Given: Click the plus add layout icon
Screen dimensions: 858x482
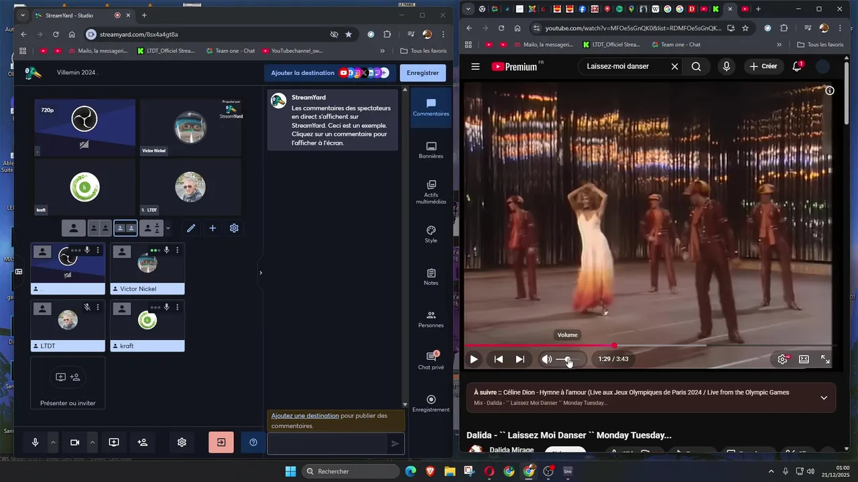Looking at the screenshot, I should [x=212, y=228].
